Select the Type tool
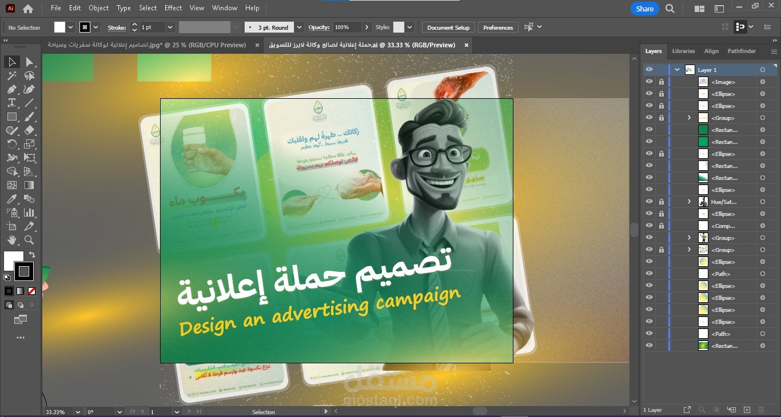Viewport: 781px width, 417px height. click(x=11, y=103)
